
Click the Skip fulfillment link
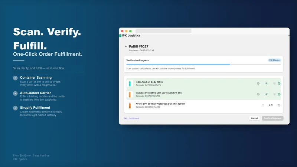pyautogui.click(x=131, y=118)
